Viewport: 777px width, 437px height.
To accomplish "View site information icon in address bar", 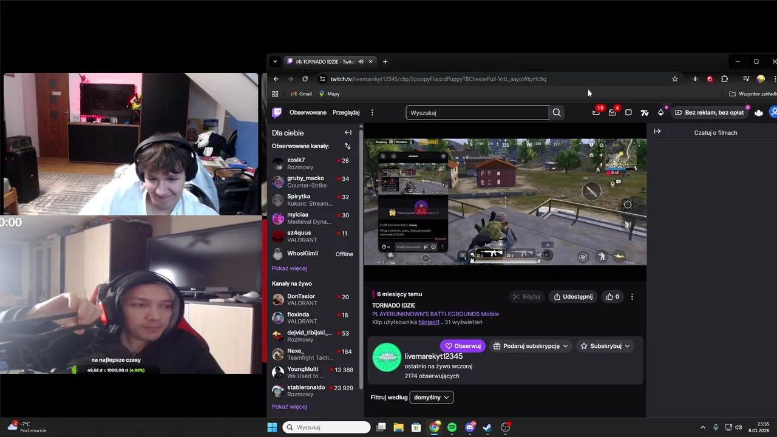I will click(x=322, y=79).
